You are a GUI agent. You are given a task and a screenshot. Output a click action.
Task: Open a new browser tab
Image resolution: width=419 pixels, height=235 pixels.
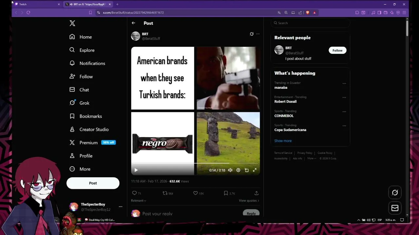click(x=117, y=4)
